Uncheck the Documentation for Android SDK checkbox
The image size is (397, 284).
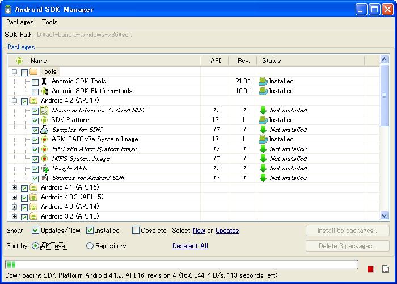[35, 111]
